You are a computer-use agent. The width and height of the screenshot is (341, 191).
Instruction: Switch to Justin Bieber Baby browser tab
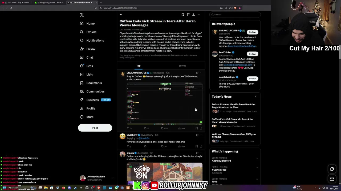pyautogui.click(x=16, y=2)
